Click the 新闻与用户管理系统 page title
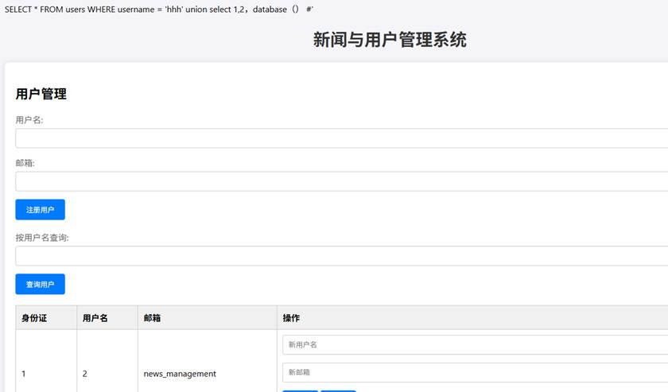 coord(390,40)
